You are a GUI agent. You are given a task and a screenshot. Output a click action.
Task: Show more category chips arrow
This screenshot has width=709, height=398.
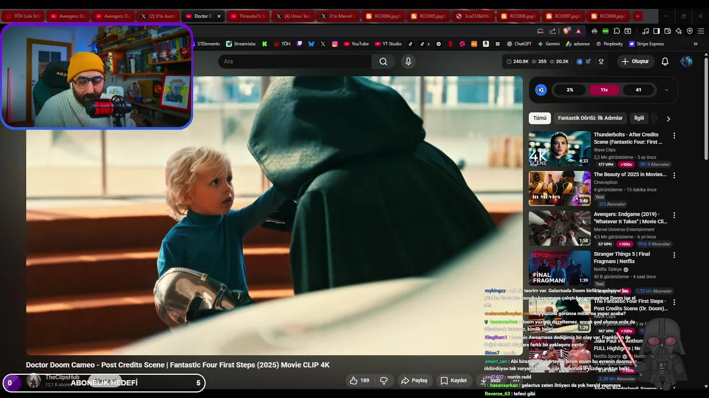(x=668, y=118)
